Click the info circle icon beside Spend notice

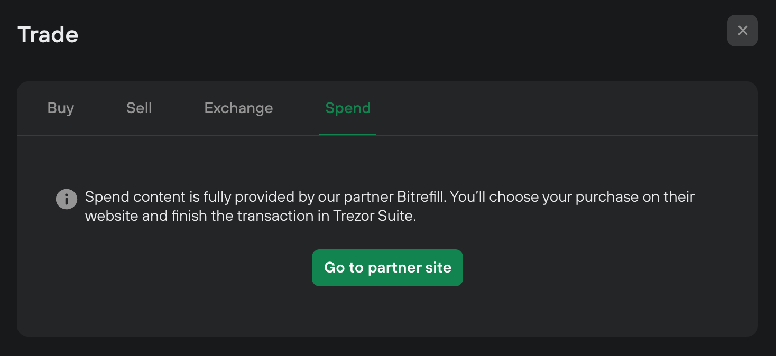pyautogui.click(x=67, y=199)
